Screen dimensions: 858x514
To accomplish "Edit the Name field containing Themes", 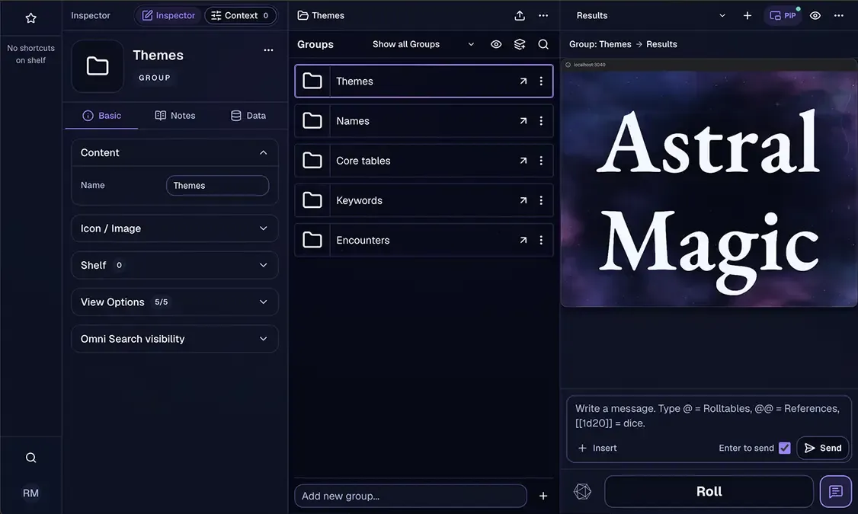I will (217, 185).
